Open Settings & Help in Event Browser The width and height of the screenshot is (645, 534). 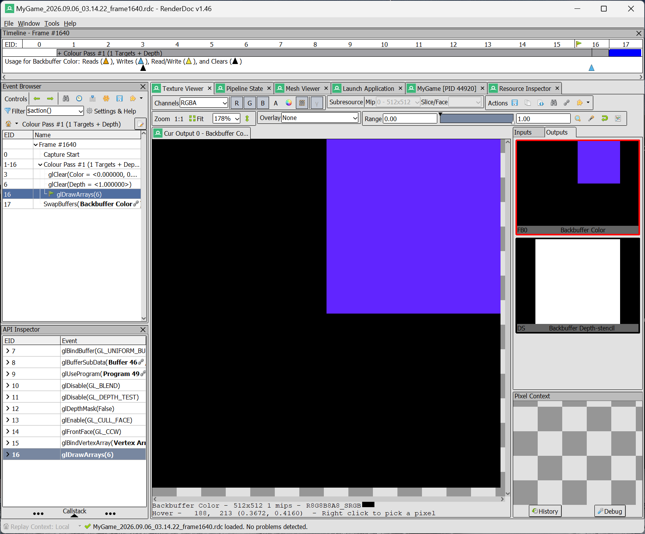[x=112, y=111]
